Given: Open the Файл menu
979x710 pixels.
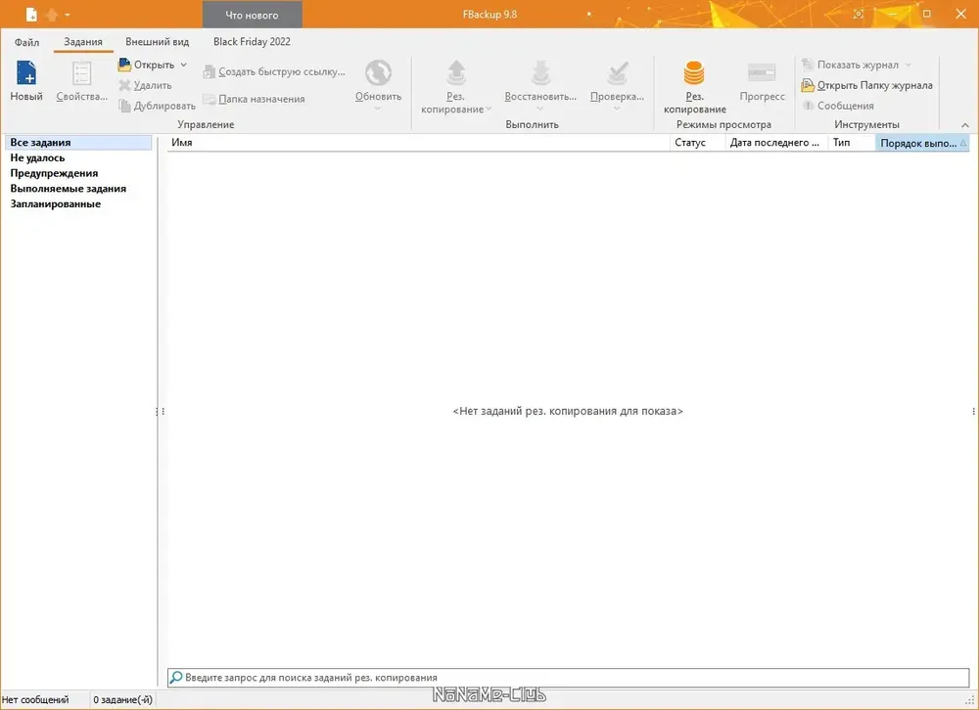Looking at the screenshot, I should (x=26, y=42).
